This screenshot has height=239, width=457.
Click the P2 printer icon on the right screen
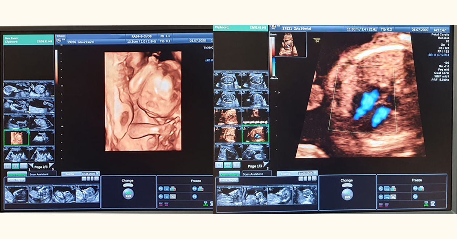pos(393,188)
